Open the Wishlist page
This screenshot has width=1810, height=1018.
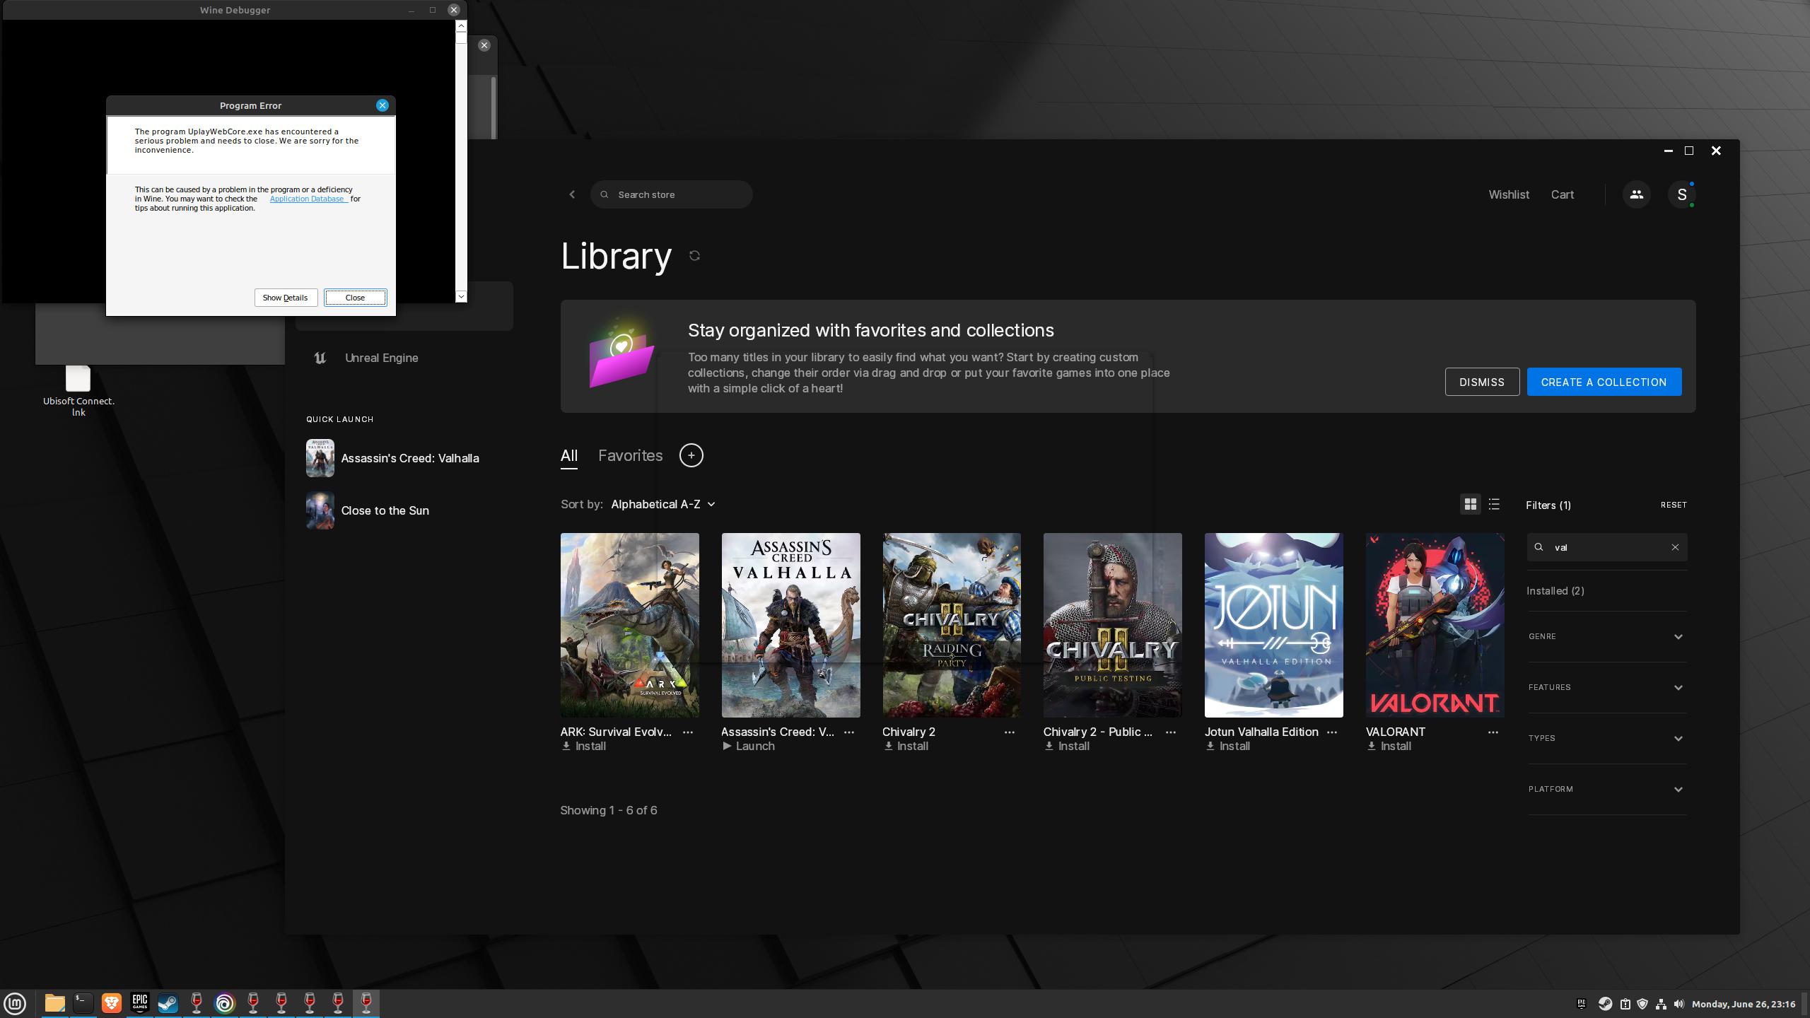click(1509, 194)
